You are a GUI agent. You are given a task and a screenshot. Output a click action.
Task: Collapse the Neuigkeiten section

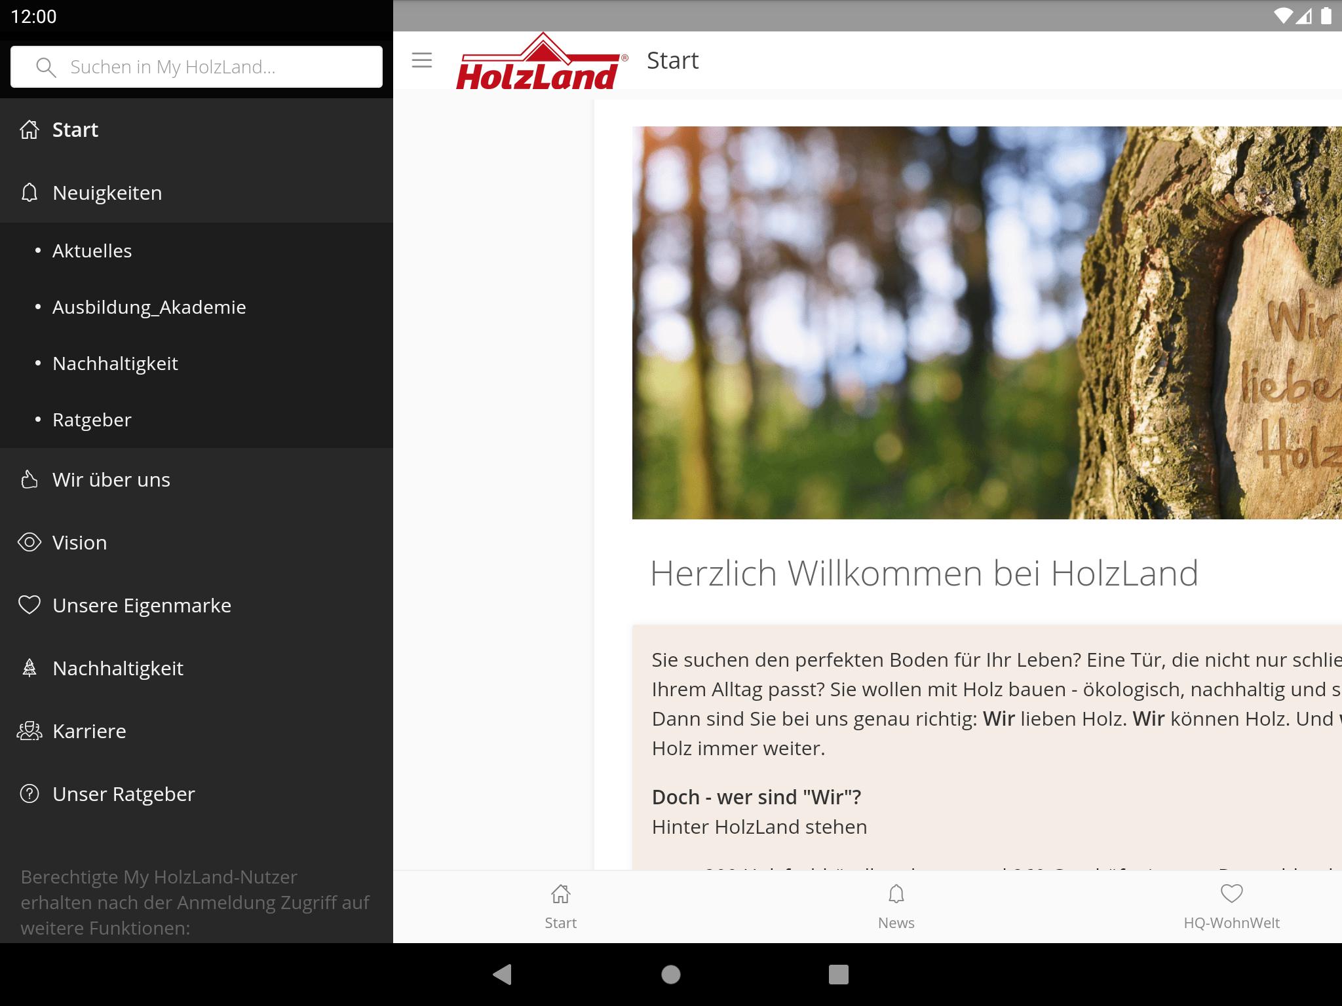point(197,193)
